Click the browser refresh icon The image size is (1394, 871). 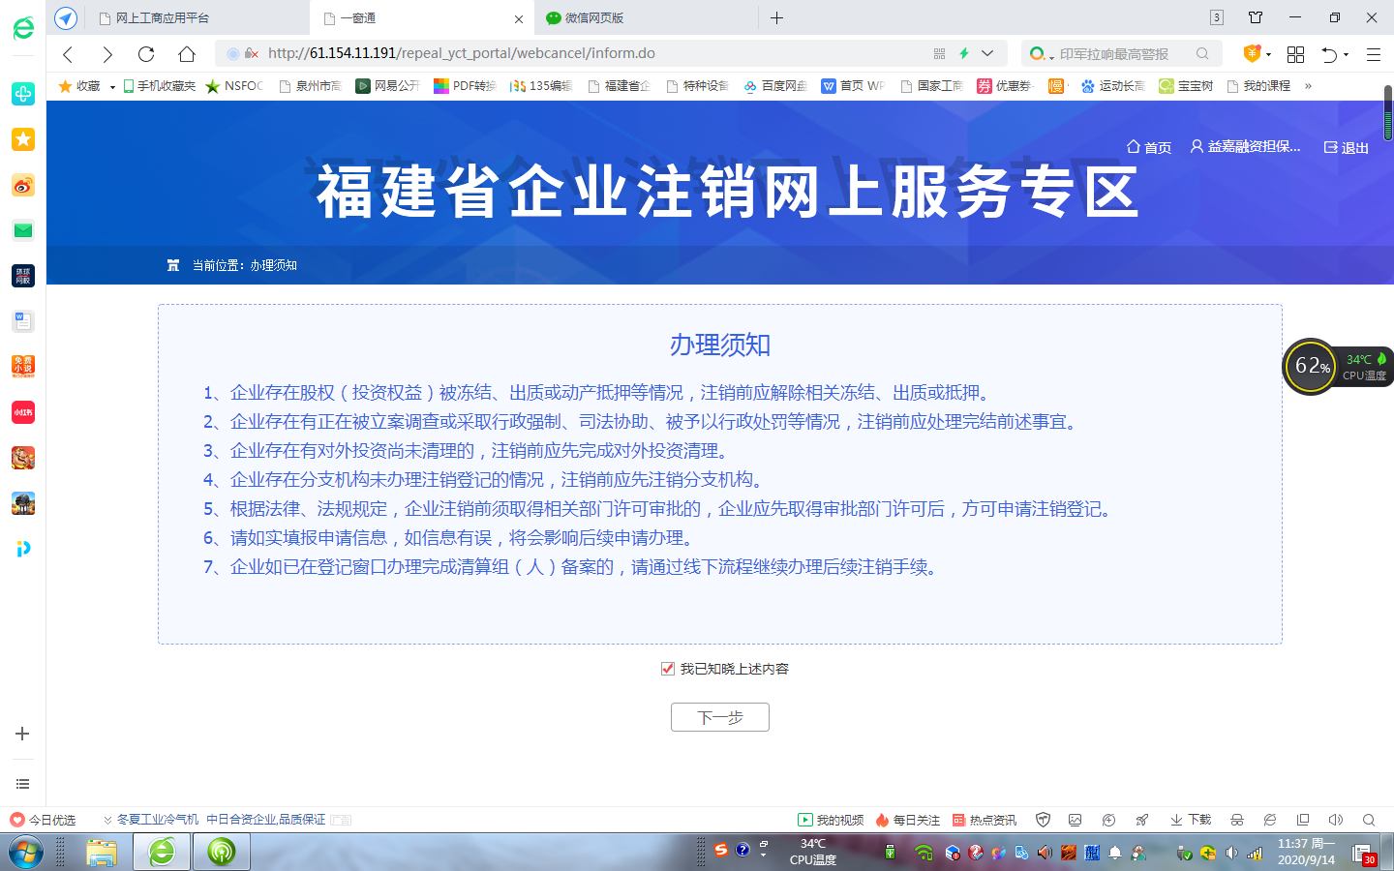[x=146, y=54]
